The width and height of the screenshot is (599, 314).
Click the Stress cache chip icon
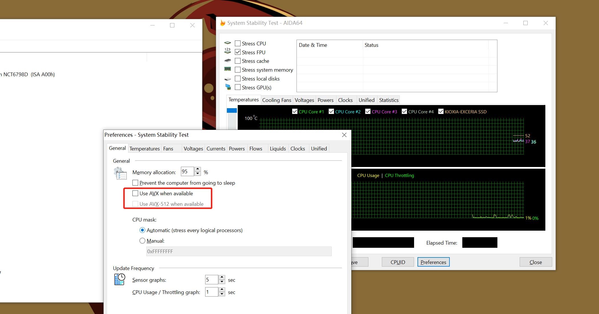pyautogui.click(x=227, y=61)
